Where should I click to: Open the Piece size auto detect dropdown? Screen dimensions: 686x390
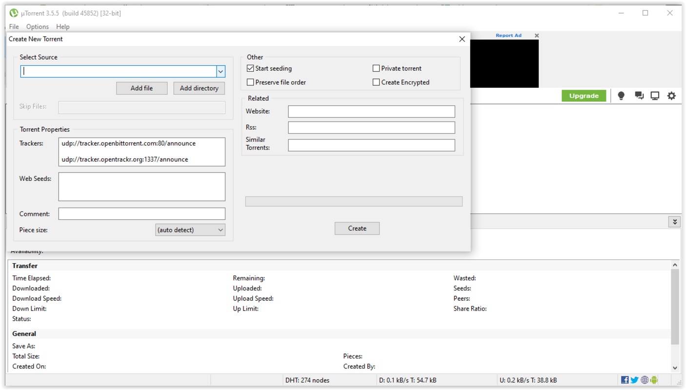click(x=190, y=230)
